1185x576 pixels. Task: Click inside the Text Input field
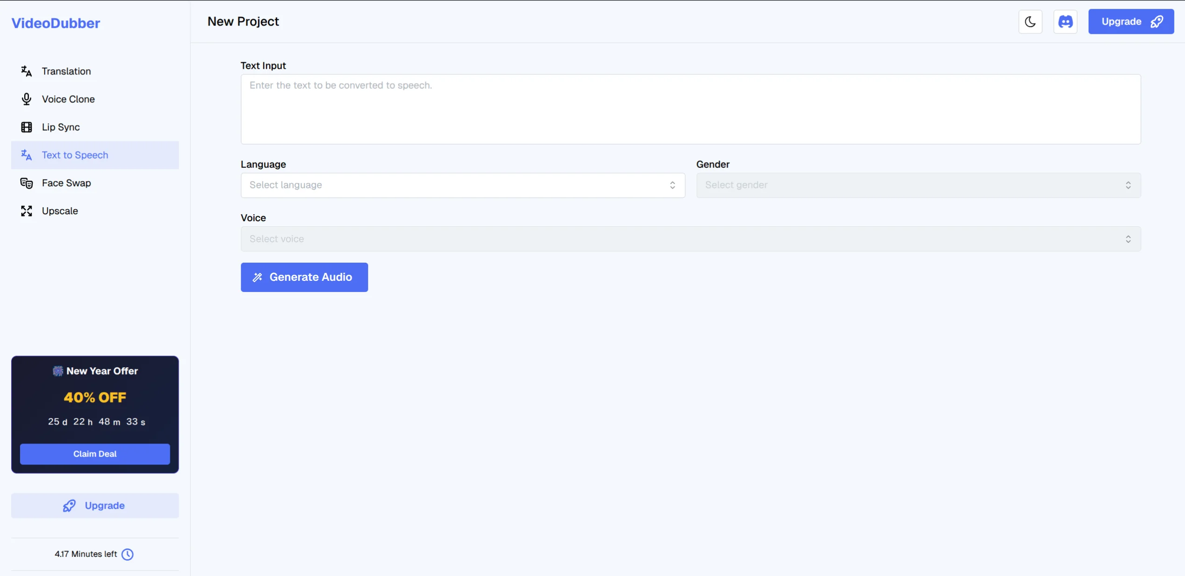click(690, 110)
